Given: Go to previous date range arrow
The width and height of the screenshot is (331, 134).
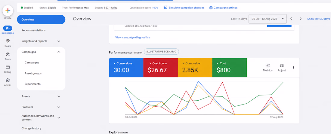Looking at the screenshot, I should (291, 19).
